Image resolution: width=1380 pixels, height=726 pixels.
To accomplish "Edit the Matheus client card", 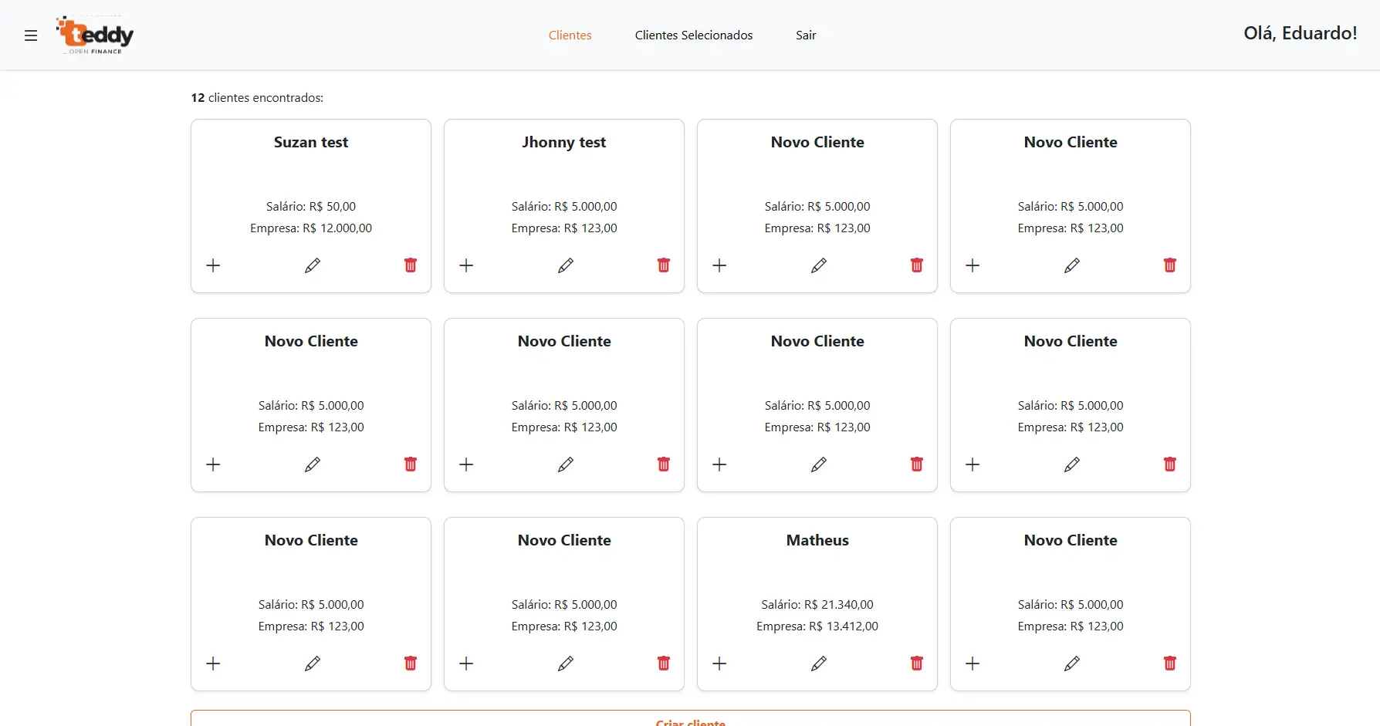I will click(x=818, y=664).
